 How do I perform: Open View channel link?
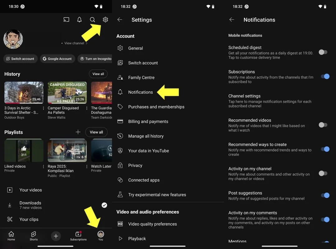[x=74, y=43]
